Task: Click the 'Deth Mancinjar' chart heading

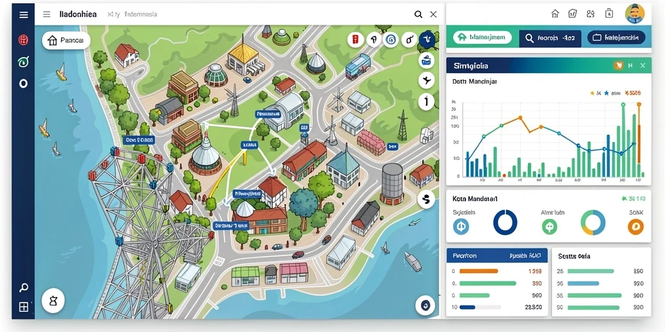Action: 474,81
